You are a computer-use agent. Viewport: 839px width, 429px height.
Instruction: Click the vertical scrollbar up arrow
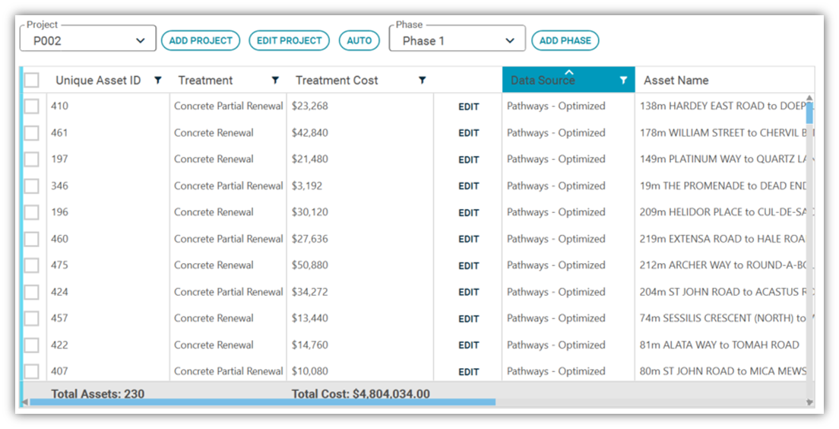(809, 98)
